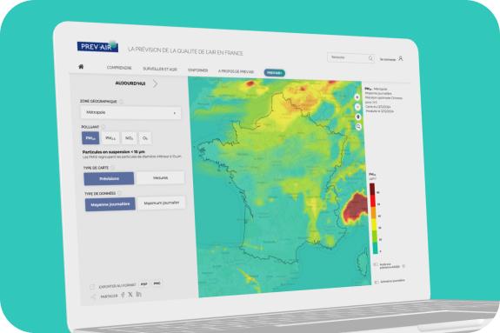The width and height of the screenshot is (500, 333).
Task: Switch map type to Mesures
Action: 160,177
